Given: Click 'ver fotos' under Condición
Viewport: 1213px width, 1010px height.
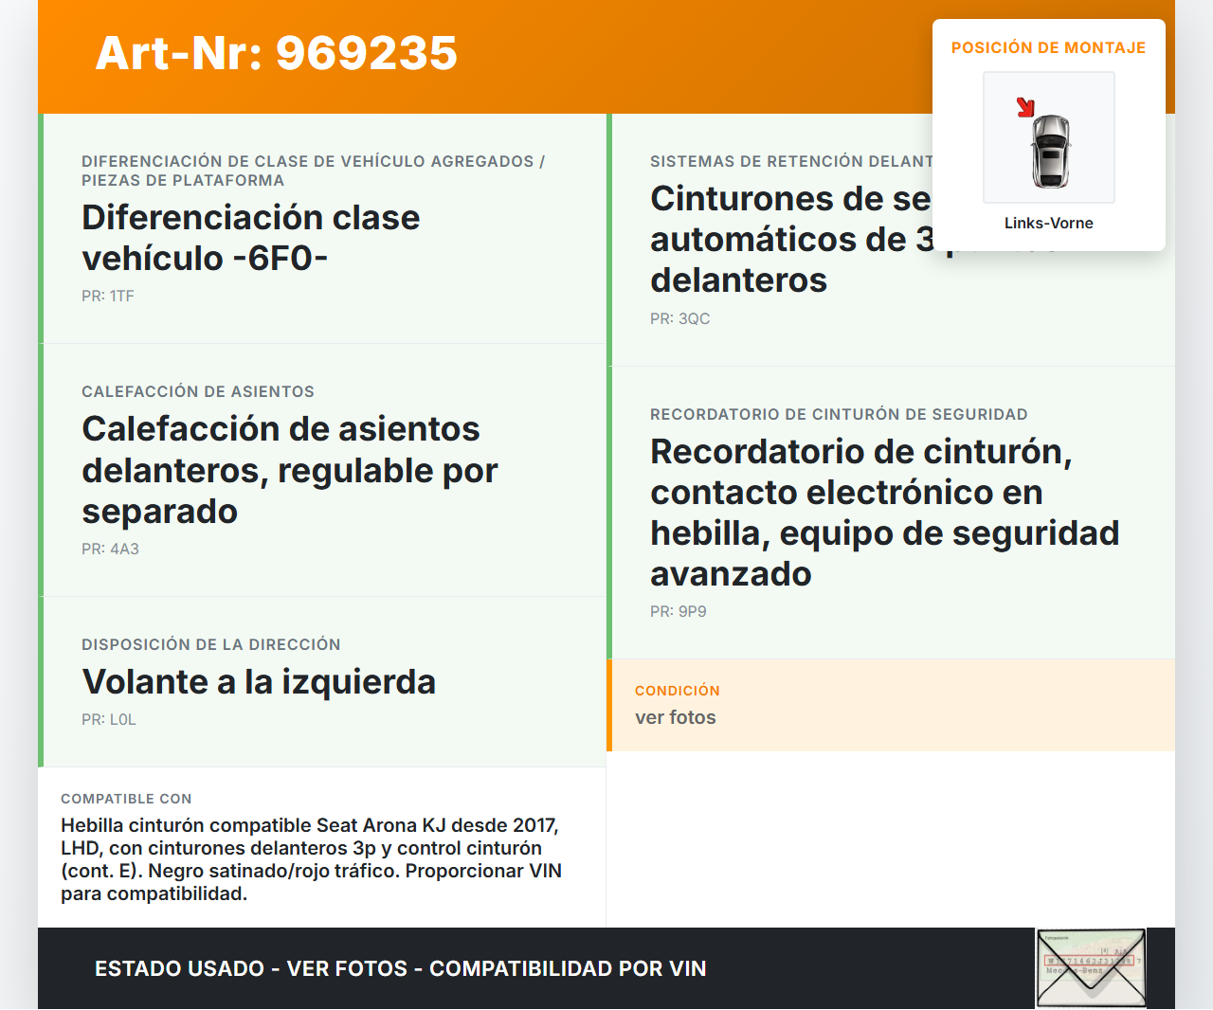Looking at the screenshot, I should (x=676, y=717).
